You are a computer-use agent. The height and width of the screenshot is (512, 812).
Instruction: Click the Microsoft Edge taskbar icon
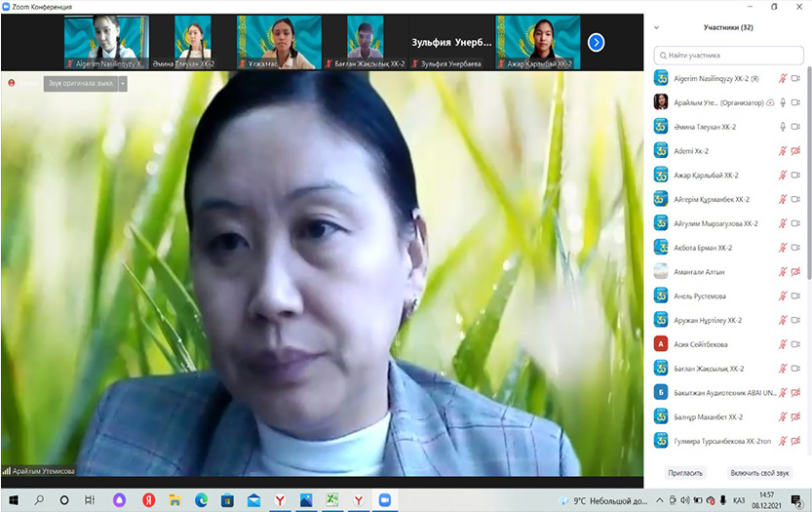point(201,500)
